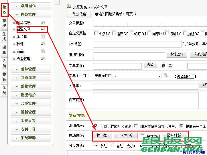
Task: Switch to the 模板 vertical tab
Action: point(4,77)
